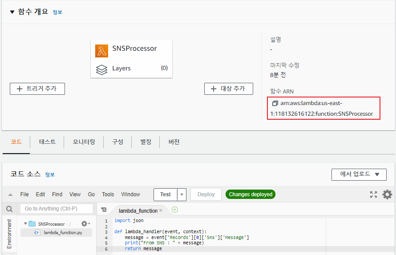Click the tab list icon left of tabs
396x255 pixels.
coord(104,210)
